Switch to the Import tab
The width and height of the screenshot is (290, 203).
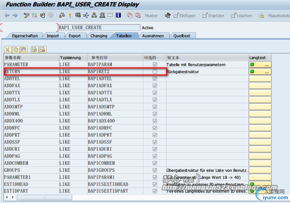click(x=53, y=36)
